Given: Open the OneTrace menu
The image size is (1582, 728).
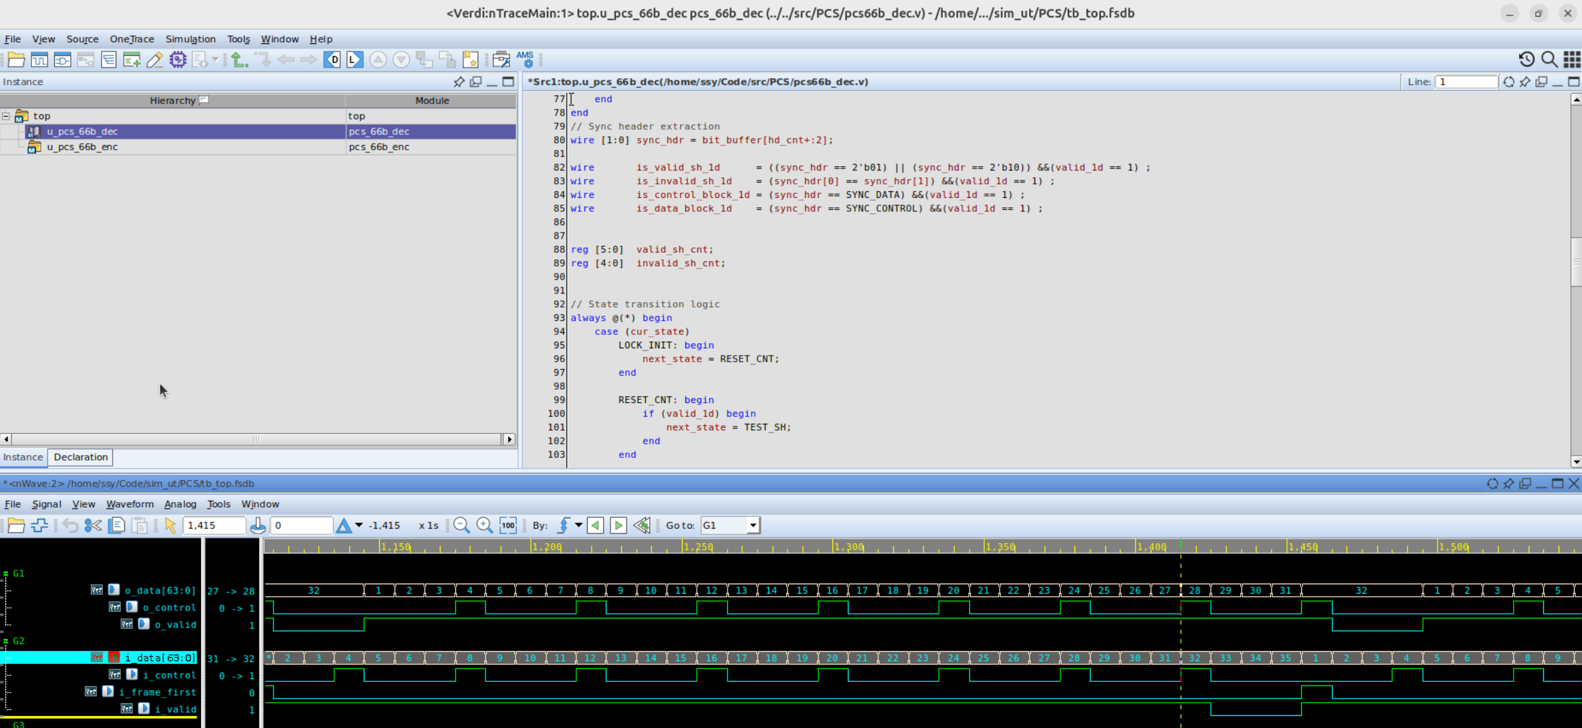Looking at the screenshot, I should pos(132,39).
